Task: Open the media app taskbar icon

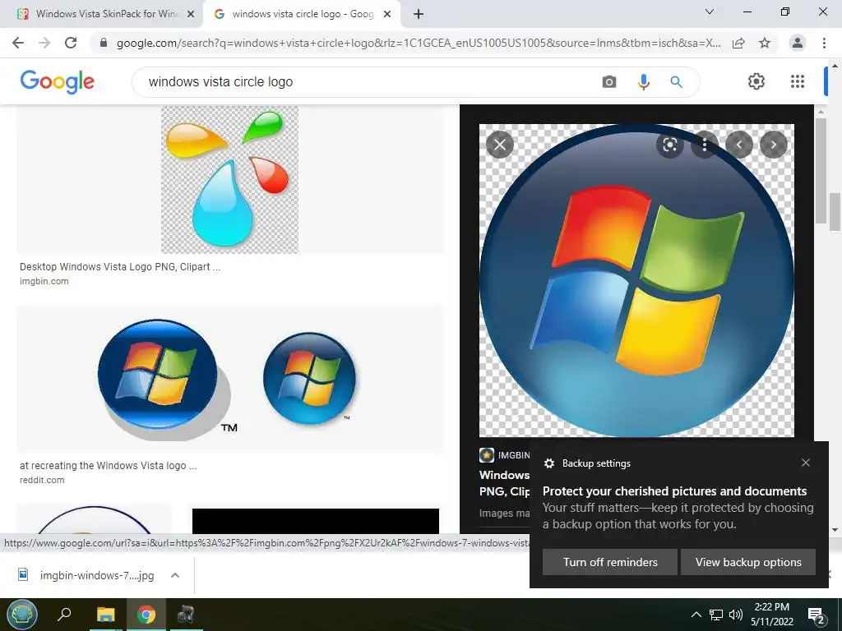Action: click(186, 614)
